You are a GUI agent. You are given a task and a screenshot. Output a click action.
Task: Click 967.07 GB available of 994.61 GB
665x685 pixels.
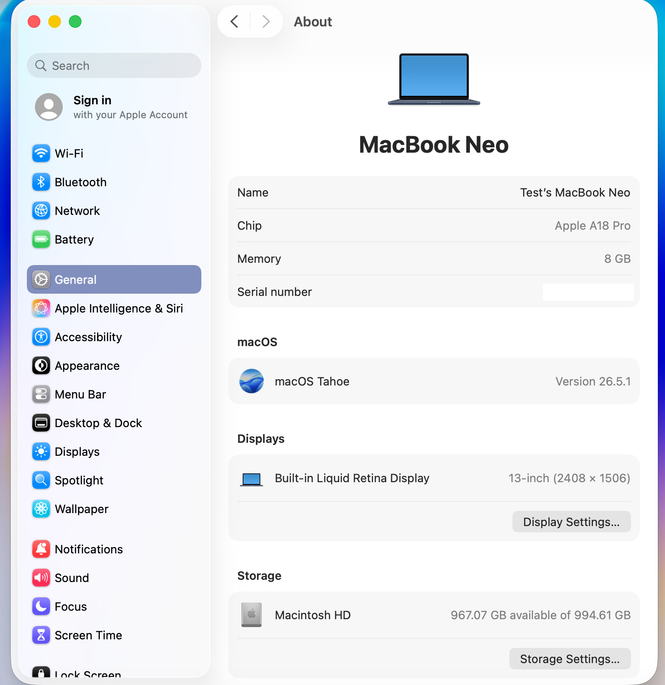point(541,615)
